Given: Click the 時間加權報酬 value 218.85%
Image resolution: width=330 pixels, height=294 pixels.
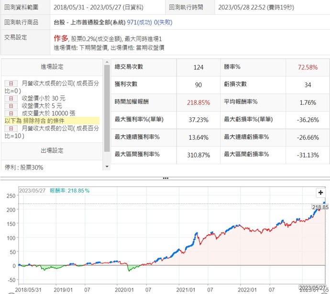Looking at the screenshot, I should coord(198,102).
